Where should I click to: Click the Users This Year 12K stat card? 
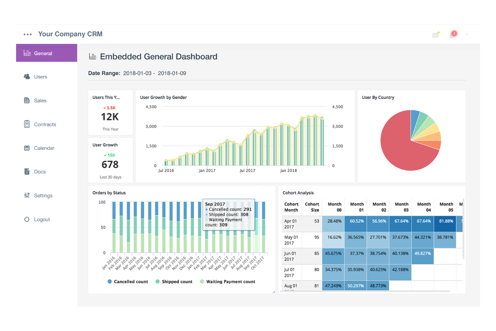110,113
